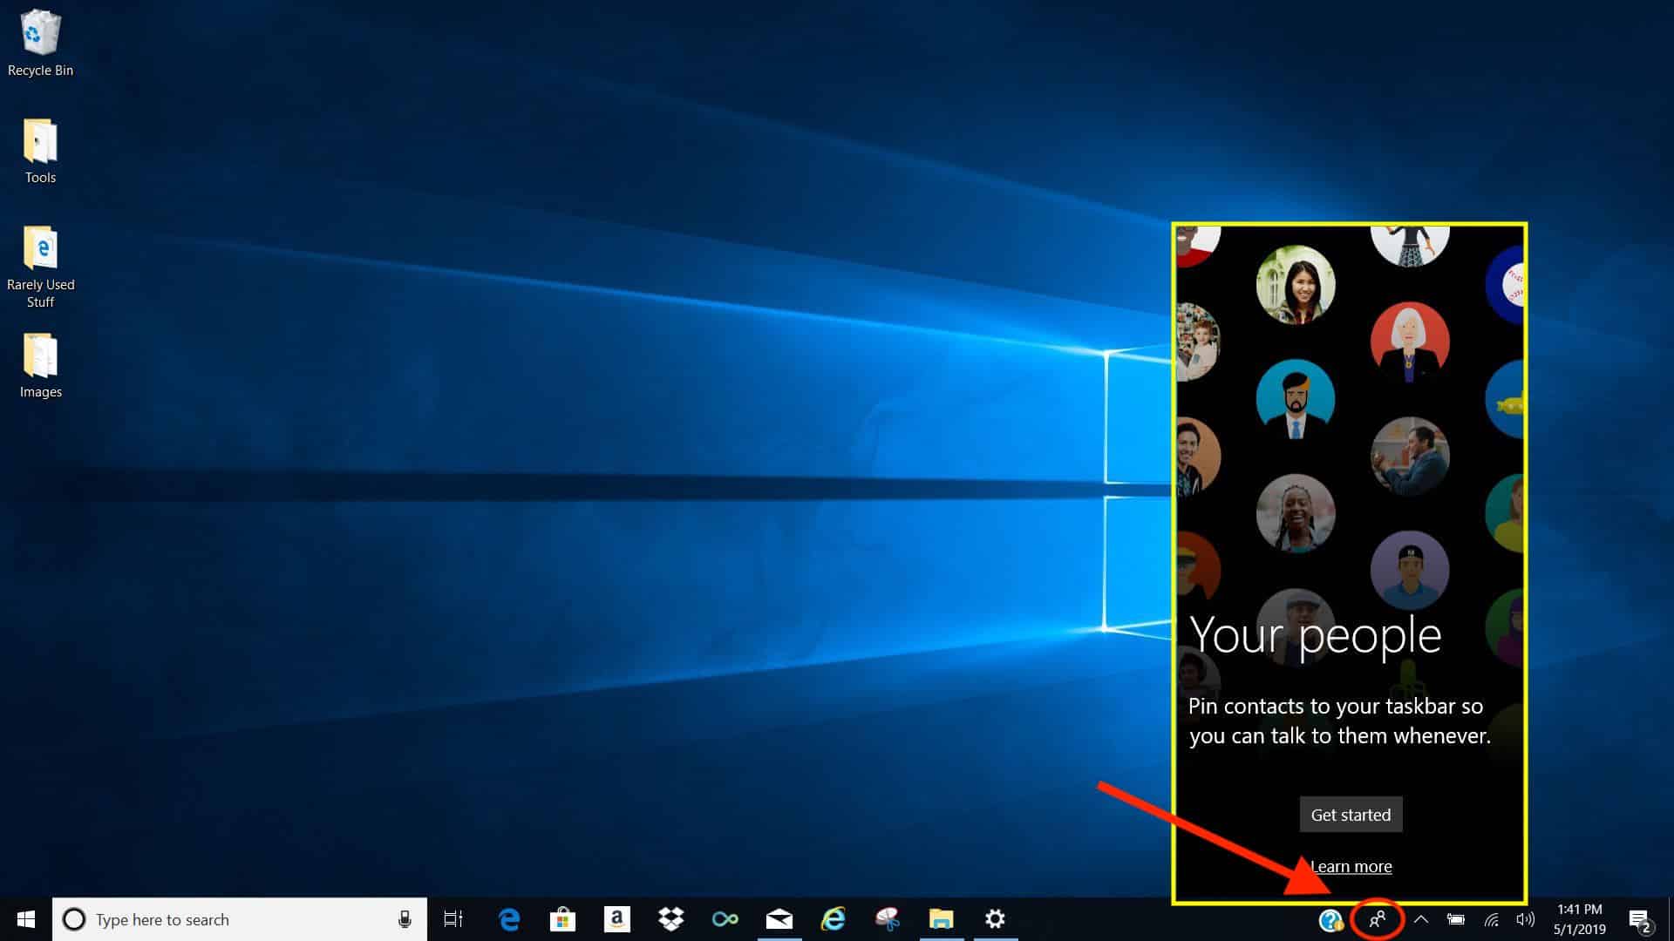Viewport: 1674px width, 941px height.
Task: Launch Microsoft Edge from the taskbar
Action: click(x=508, y=919)
